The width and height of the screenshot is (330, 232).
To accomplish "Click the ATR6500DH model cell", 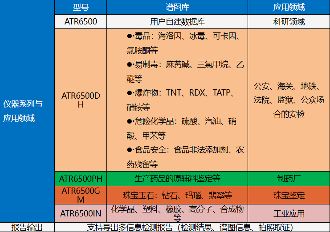I will [x=81, y=100].
